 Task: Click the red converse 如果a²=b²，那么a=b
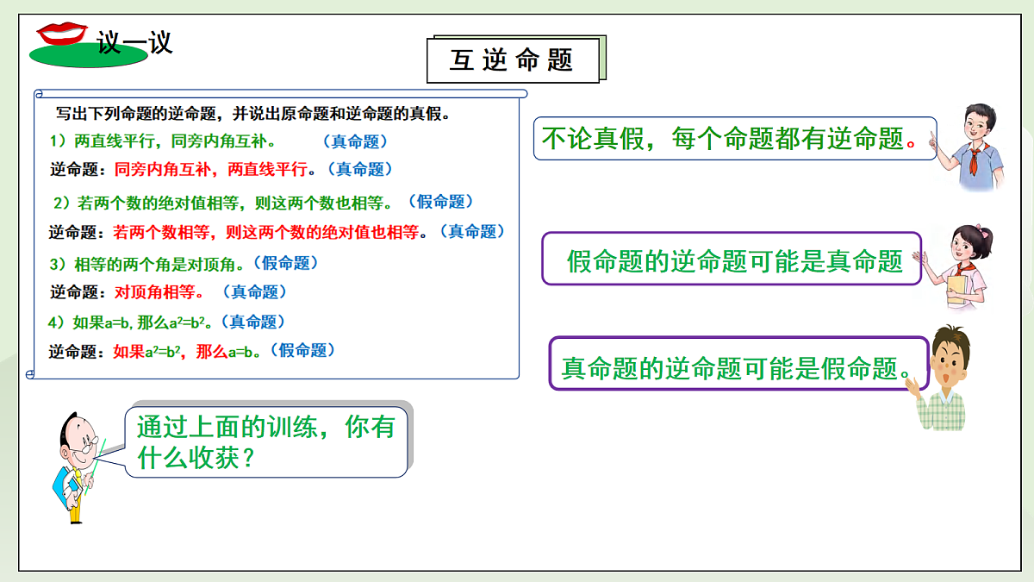pos(187,352)
